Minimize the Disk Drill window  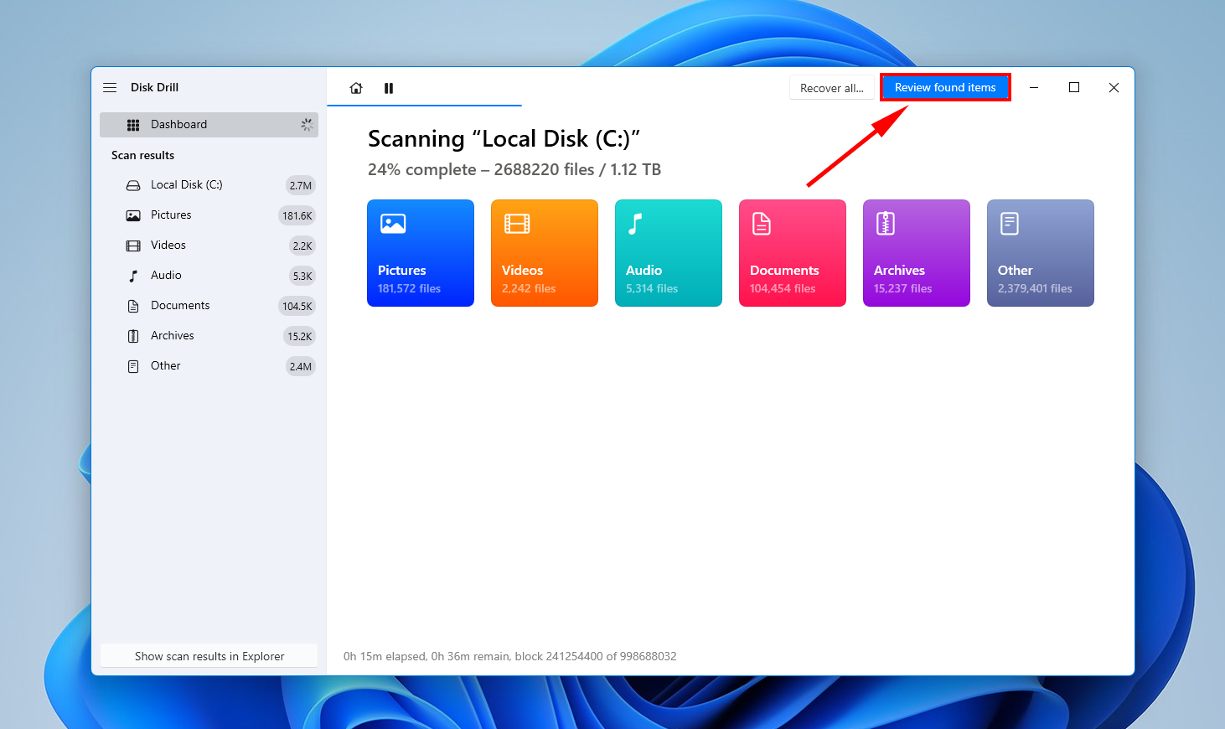(1034, 87)
